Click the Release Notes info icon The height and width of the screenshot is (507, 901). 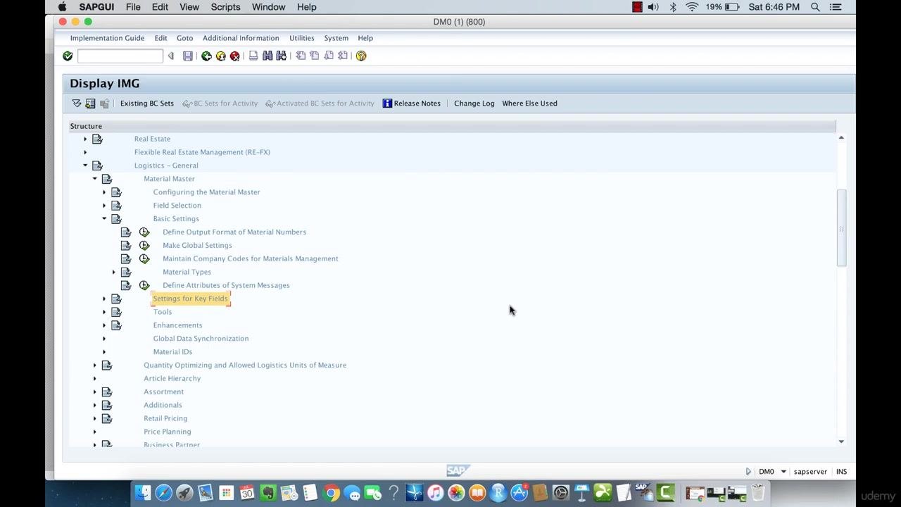pyautogui.click(x=387, y=104)
